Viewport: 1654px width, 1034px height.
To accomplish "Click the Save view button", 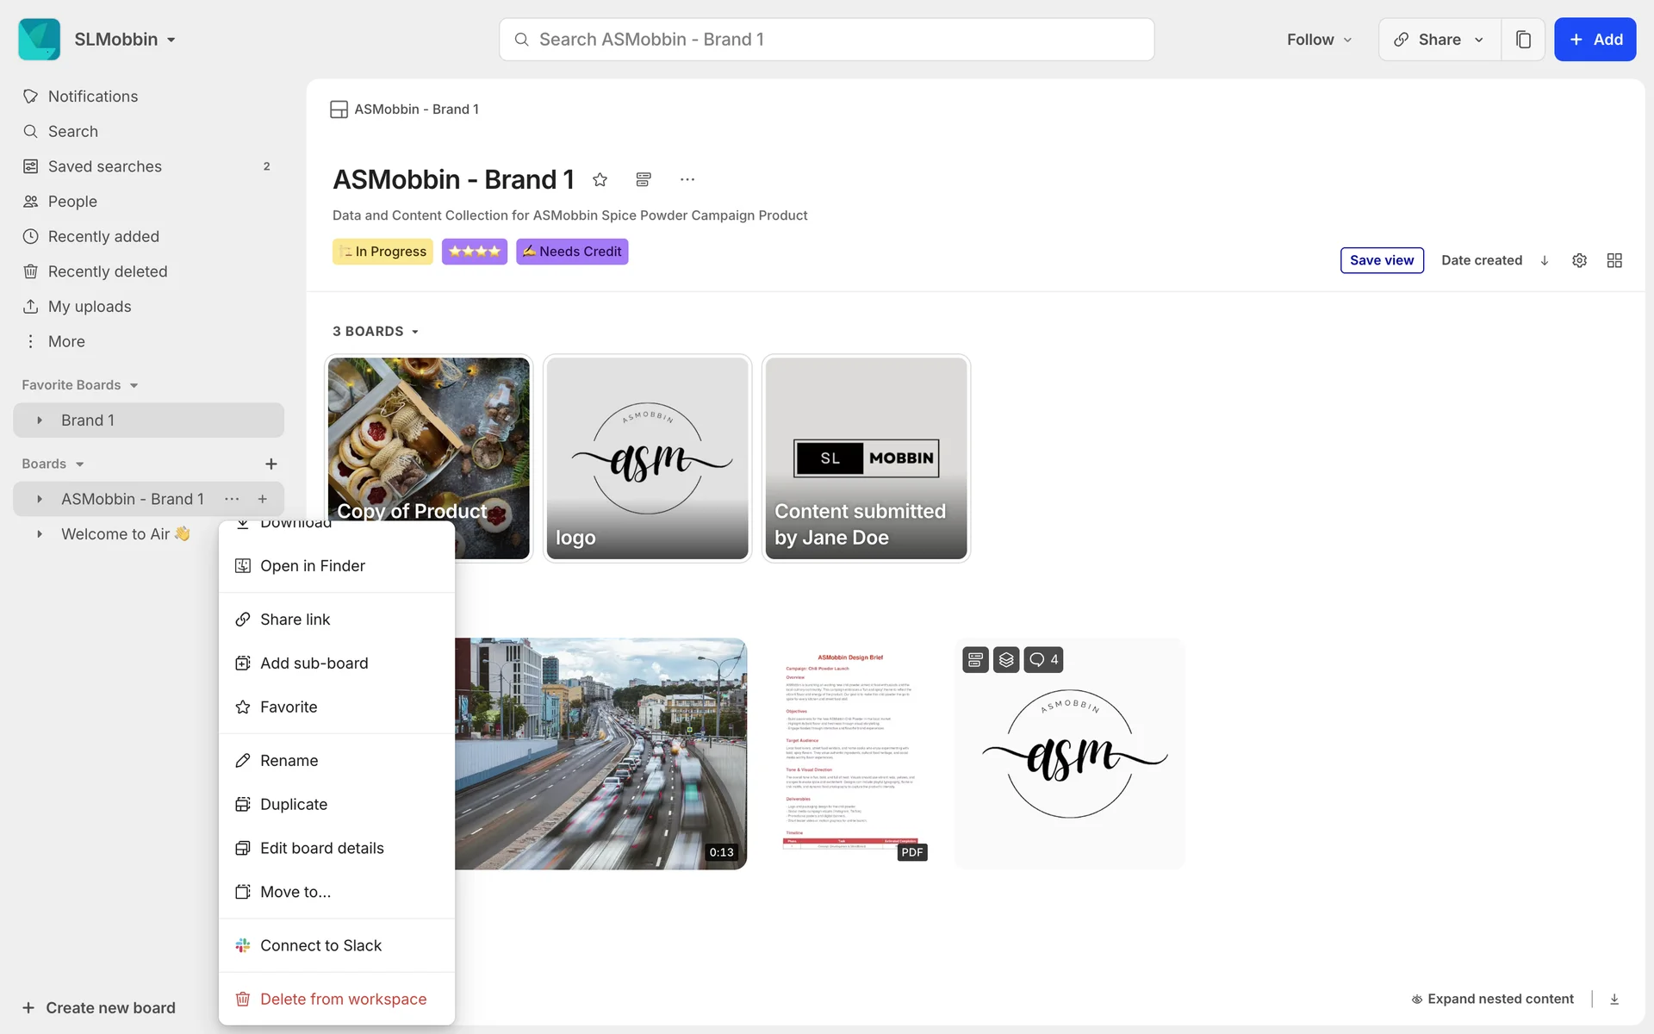I will click(1382, 260).
